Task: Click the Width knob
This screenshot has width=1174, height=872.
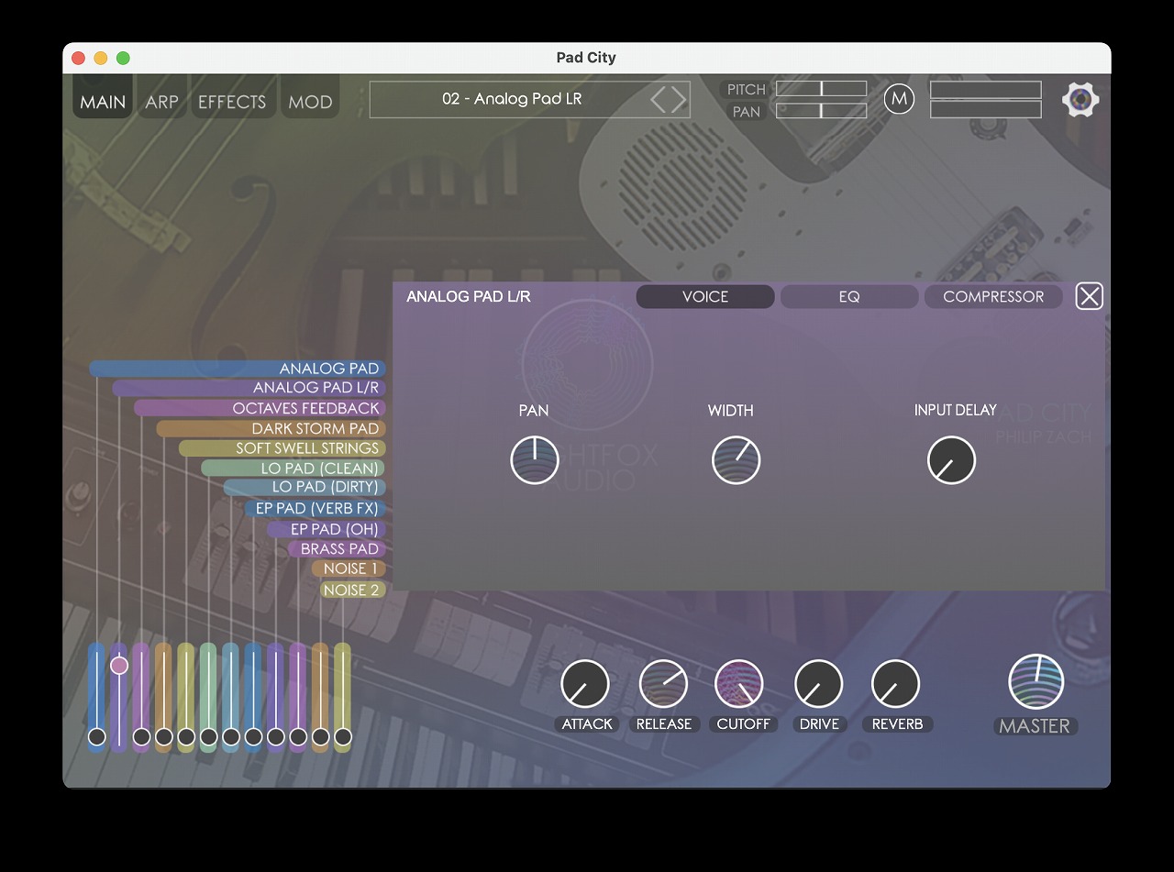Action: point(736,459)
